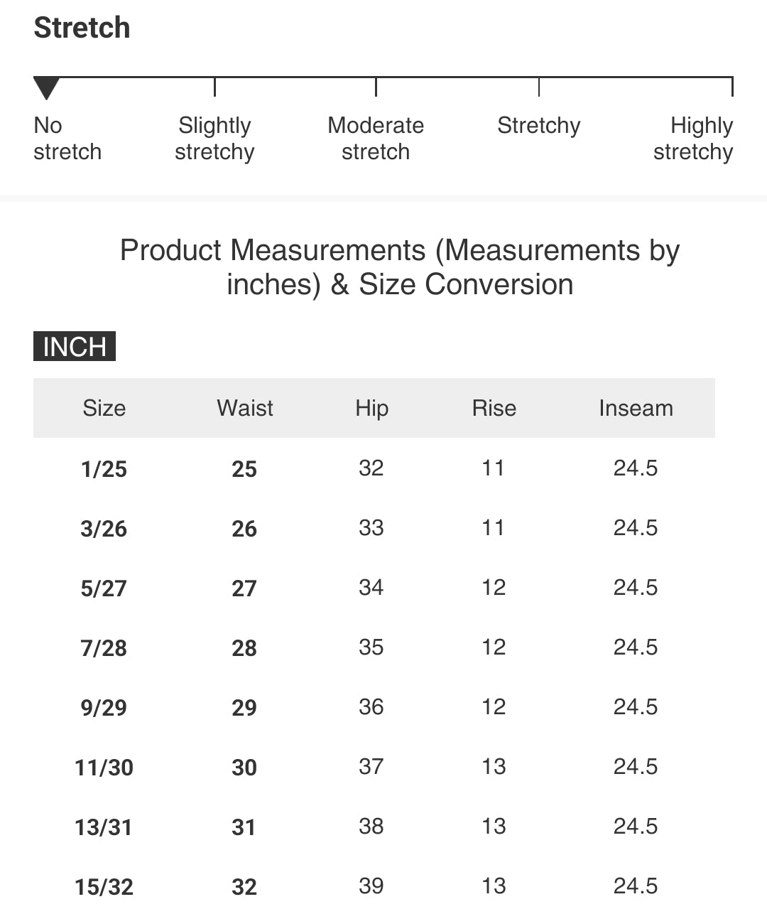The image size is (767, 909).
Task: Click the Product Measurements title text
Action: (400, 267)
